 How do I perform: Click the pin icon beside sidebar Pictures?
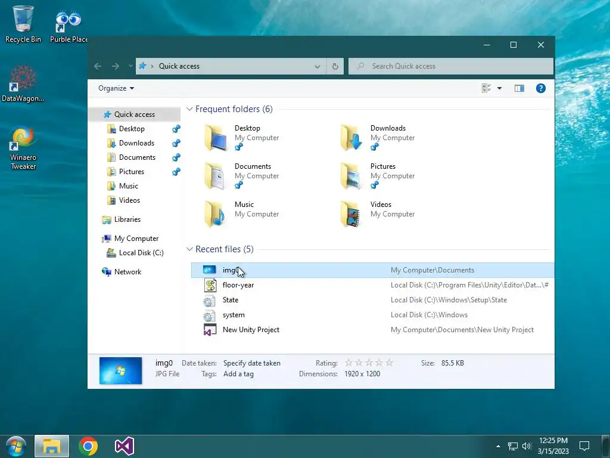coord(176,172)
